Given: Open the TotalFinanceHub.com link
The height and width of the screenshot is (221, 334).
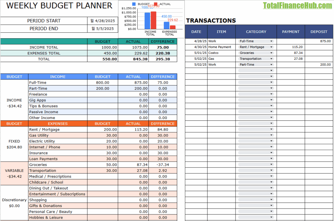Looking at the screenshot, I should [297, 6].
